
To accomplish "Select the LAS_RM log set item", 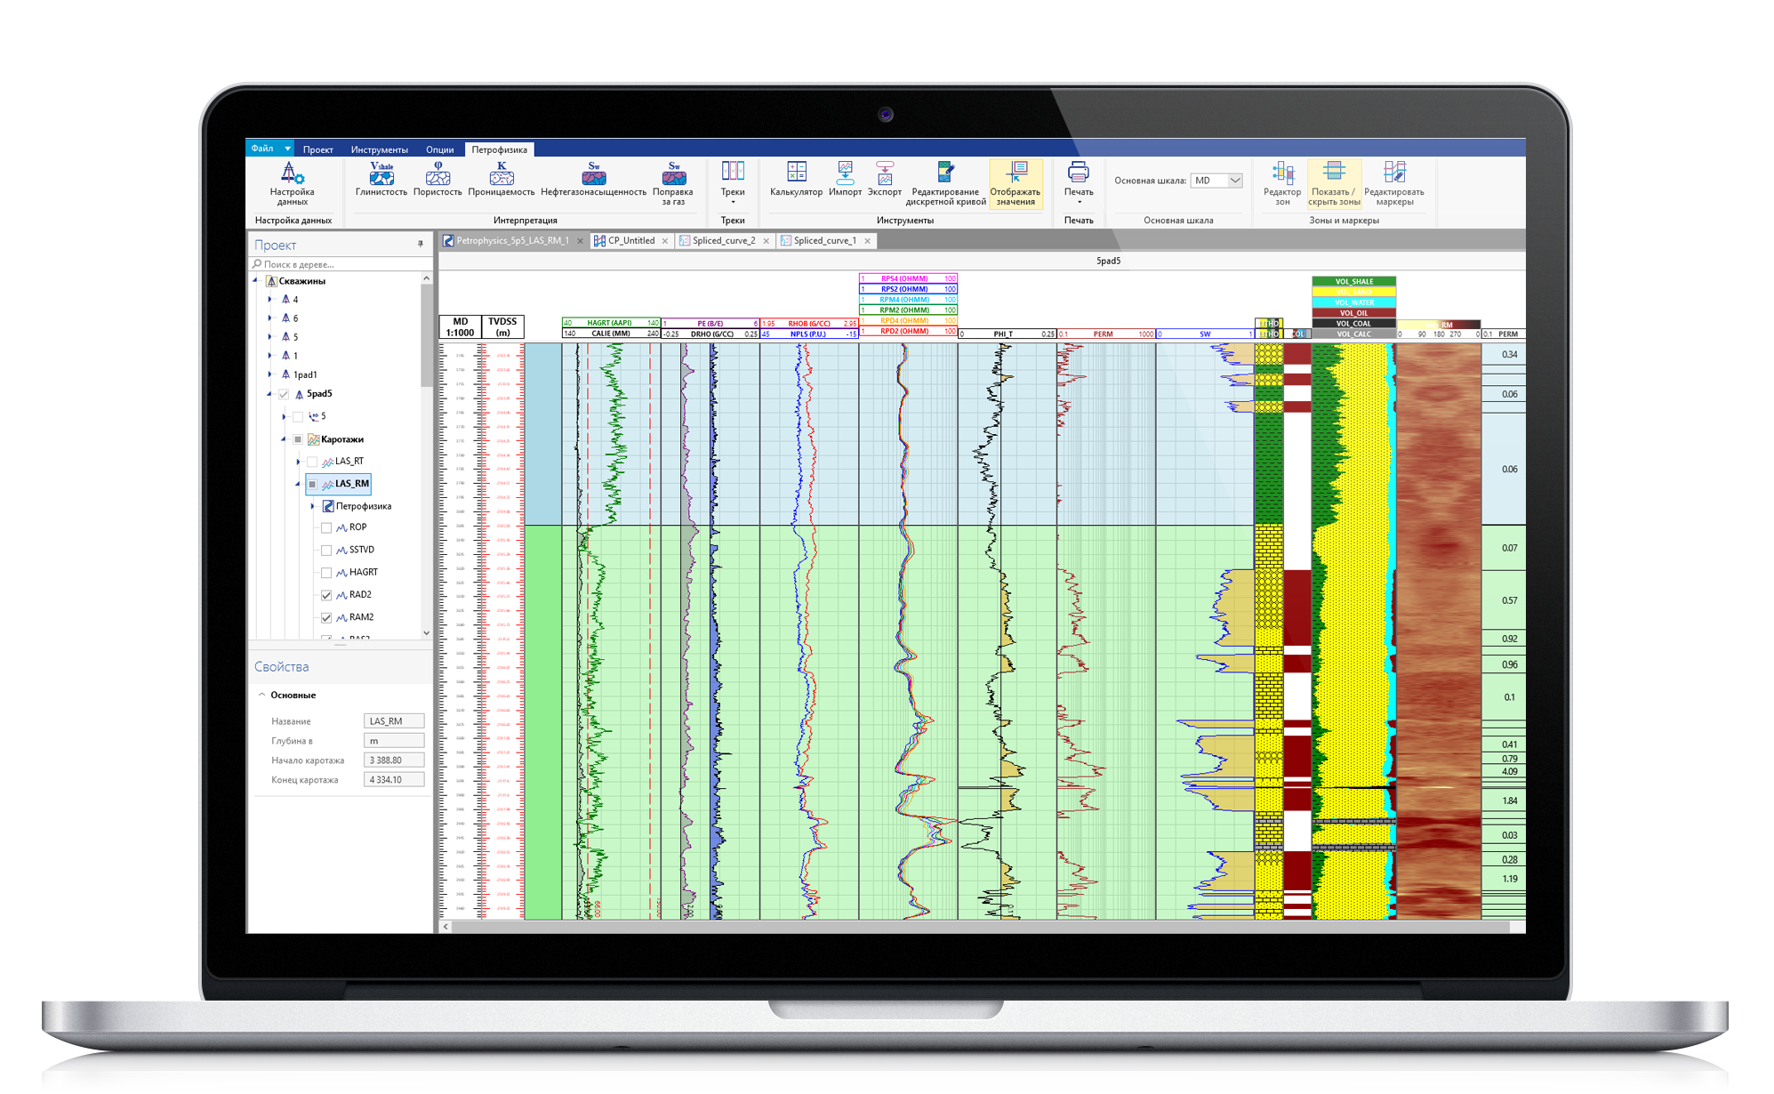I will point(338,484).
